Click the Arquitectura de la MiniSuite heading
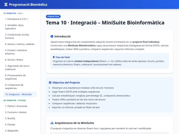The width and height of the screenshot is (179, 134). 74,123
